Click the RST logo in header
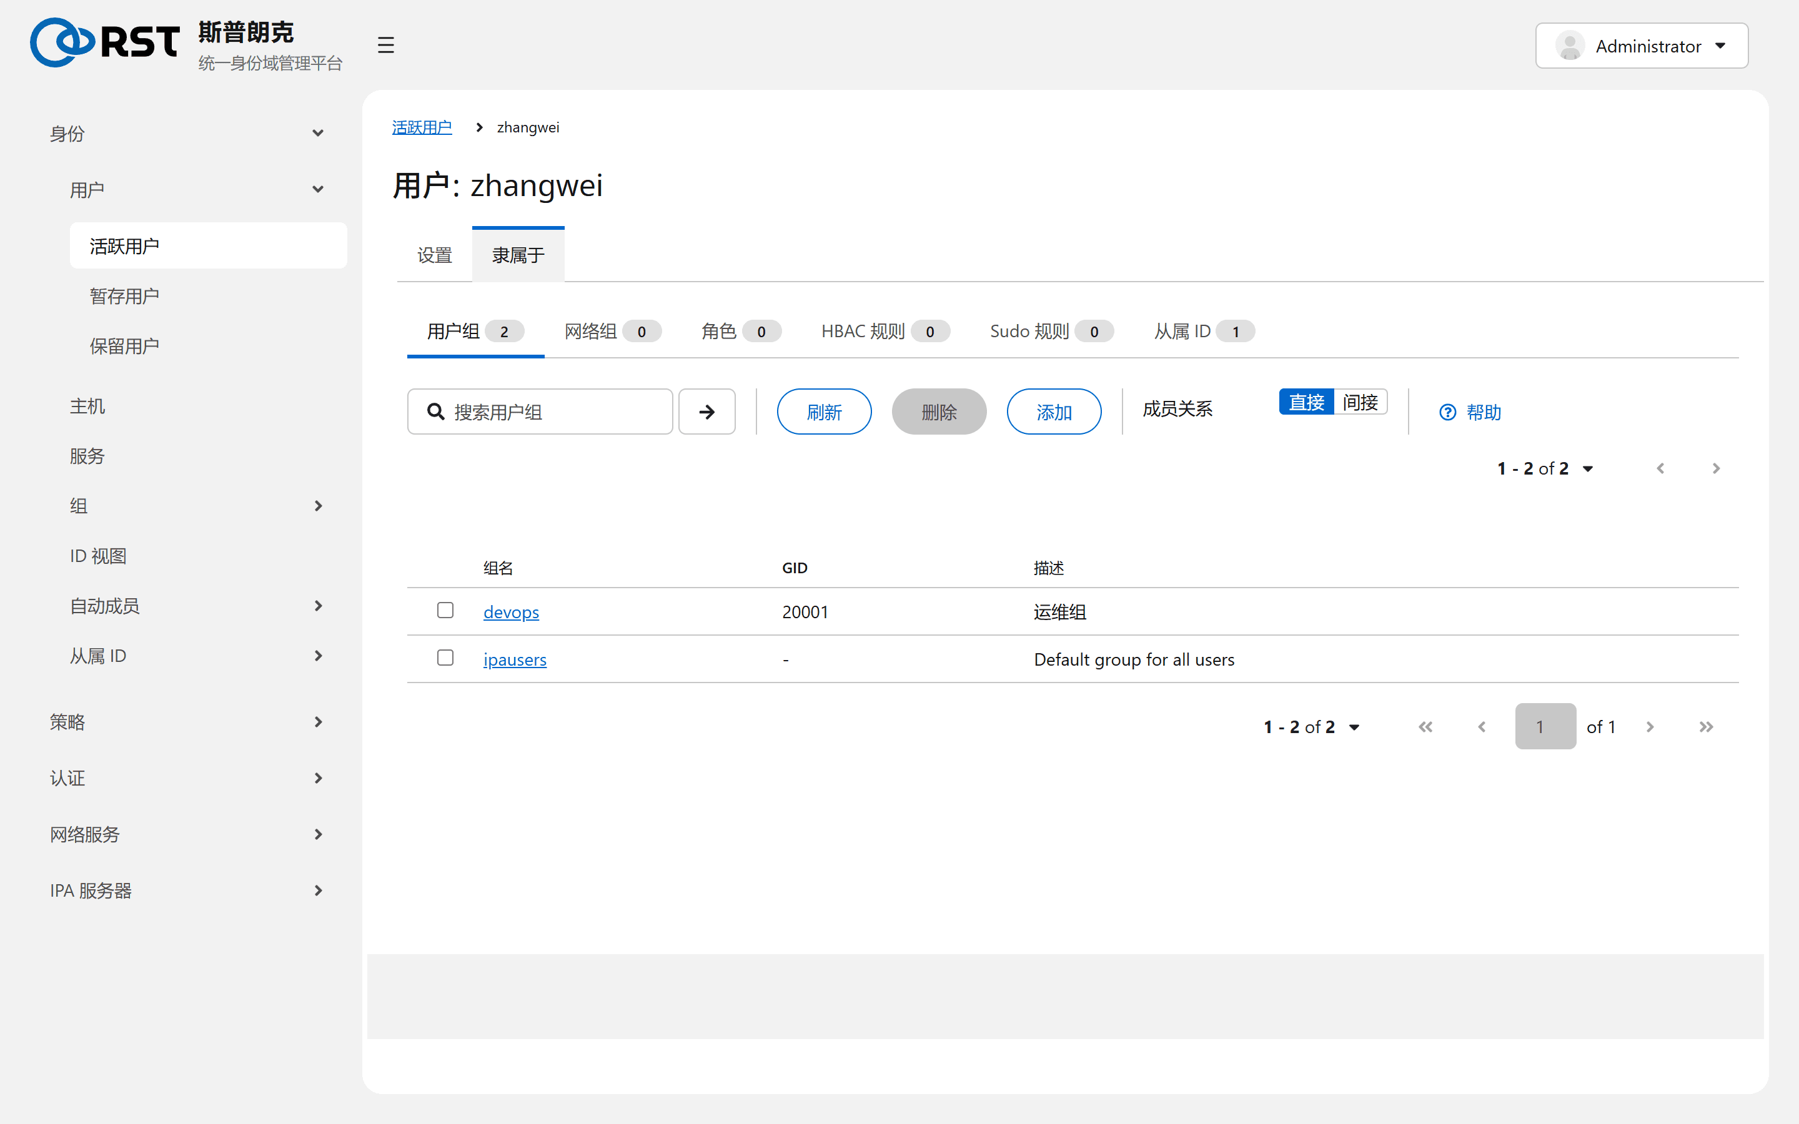The image size is (1799, 1124). pos(104,42)
